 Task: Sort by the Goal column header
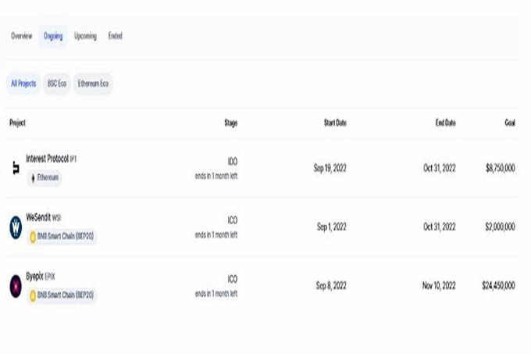coord(510,123)
